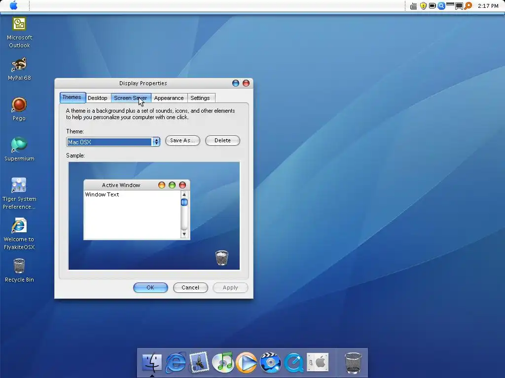Select the Pego desktop shortcut
Image resolution: width=505 pixels, height=378 pixels.
[x=19, y=109]
